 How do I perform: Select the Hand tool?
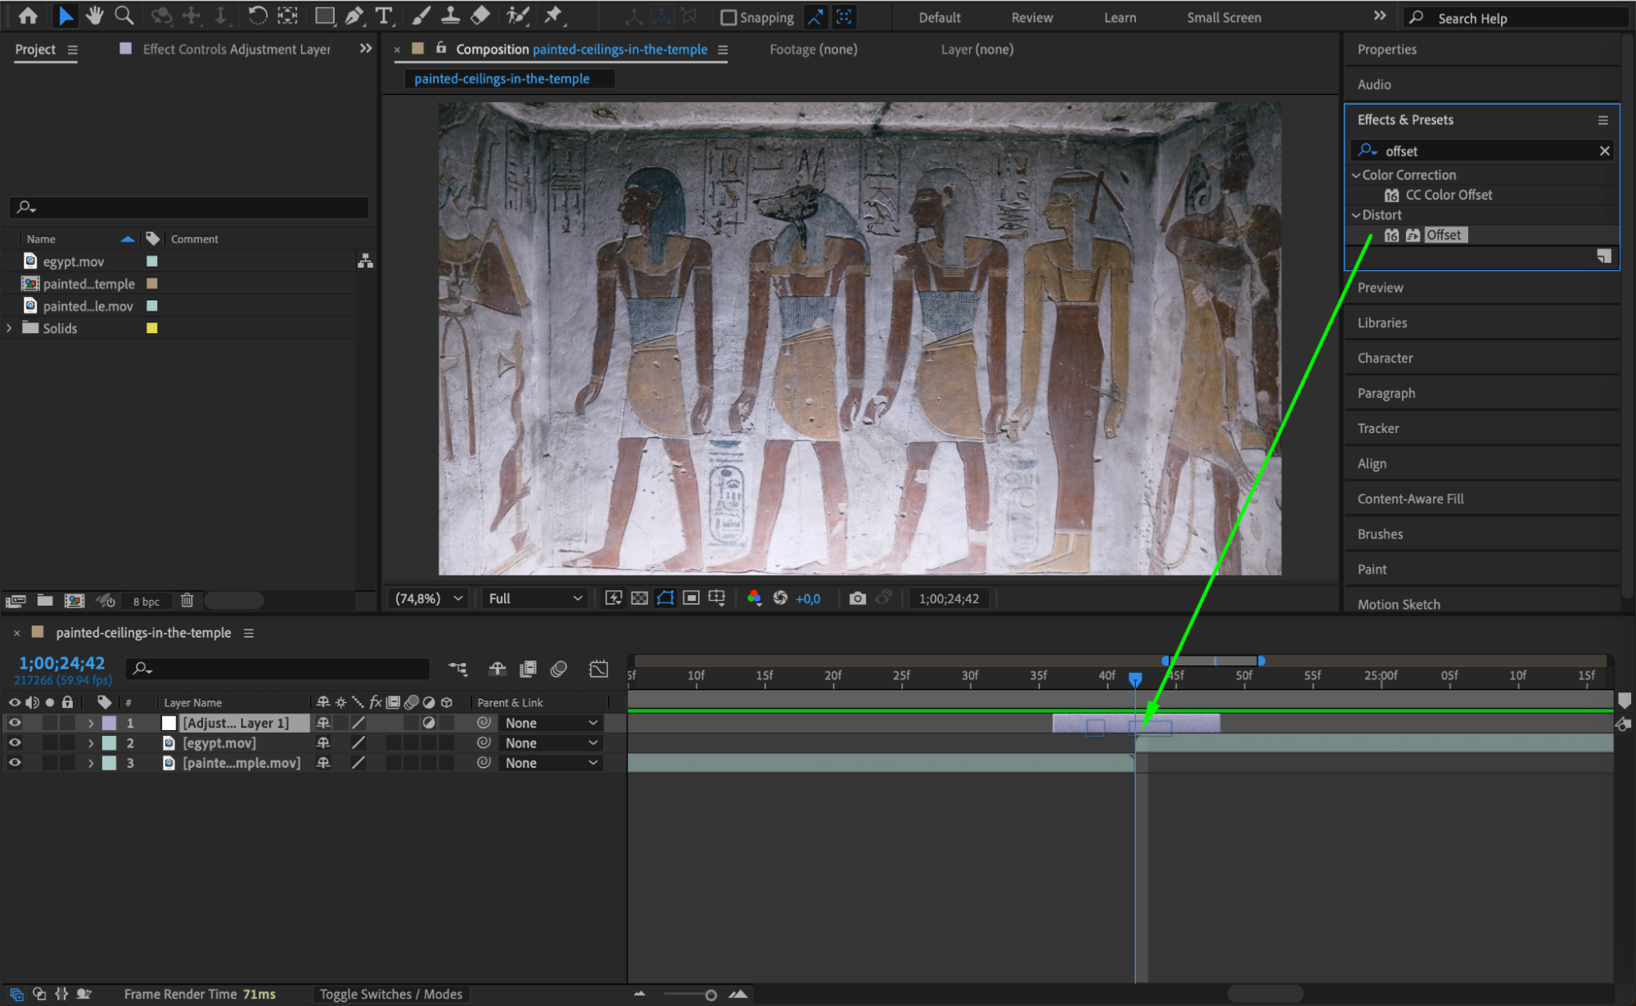[x=95, y=16]
